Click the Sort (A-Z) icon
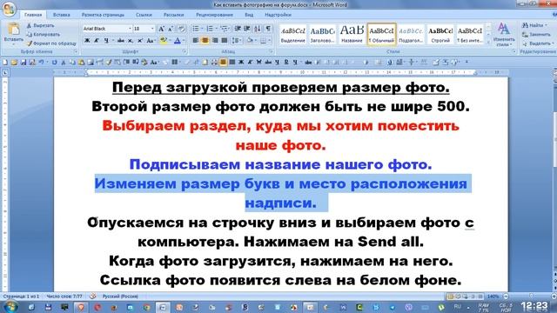The image size is (557, 313). pos(258,29)
